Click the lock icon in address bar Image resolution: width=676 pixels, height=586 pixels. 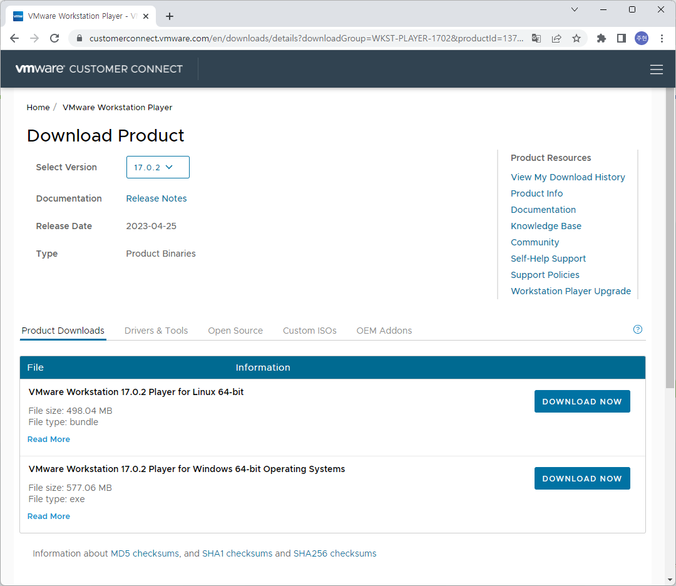tap(79, 38)
